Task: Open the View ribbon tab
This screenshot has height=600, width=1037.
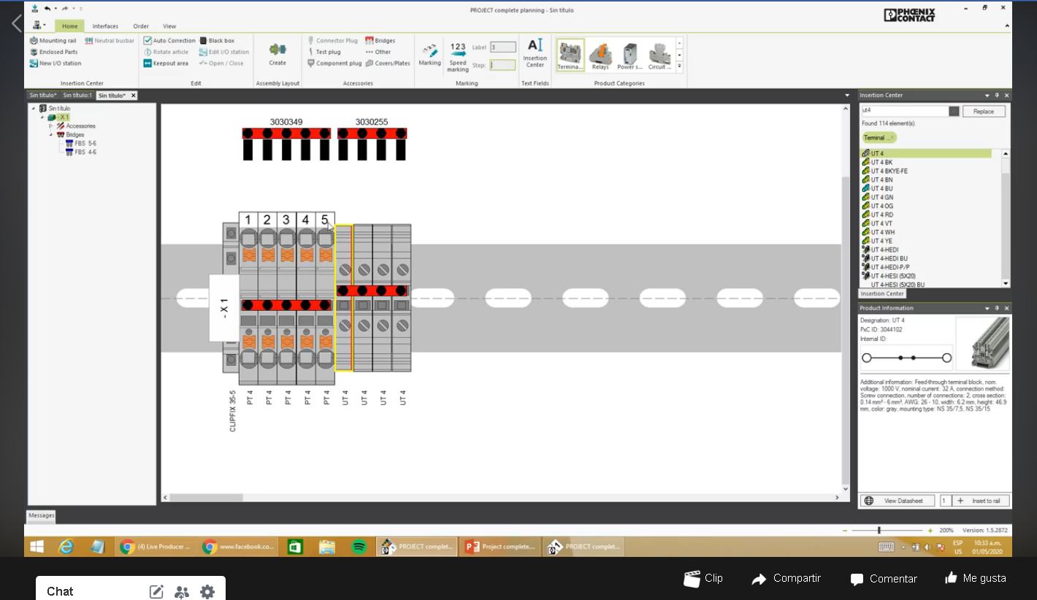Action: [169, 26]
